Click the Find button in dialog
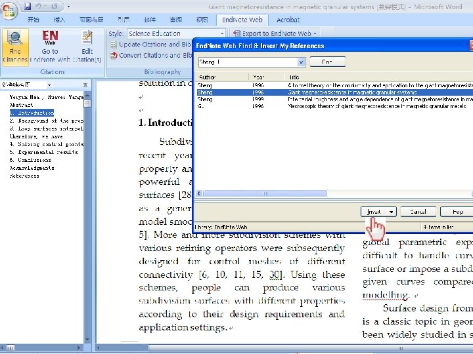The width and height of the screenshot is (473, 354). tap(327, 62)
